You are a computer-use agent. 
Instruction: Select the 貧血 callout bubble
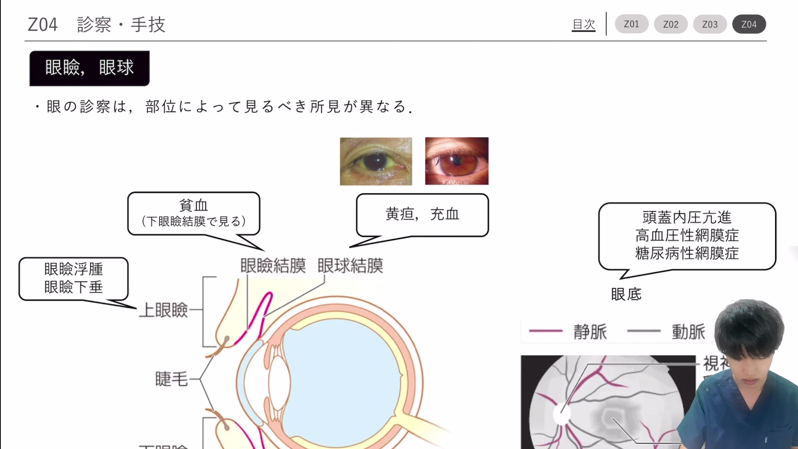[x=194, y=213]
